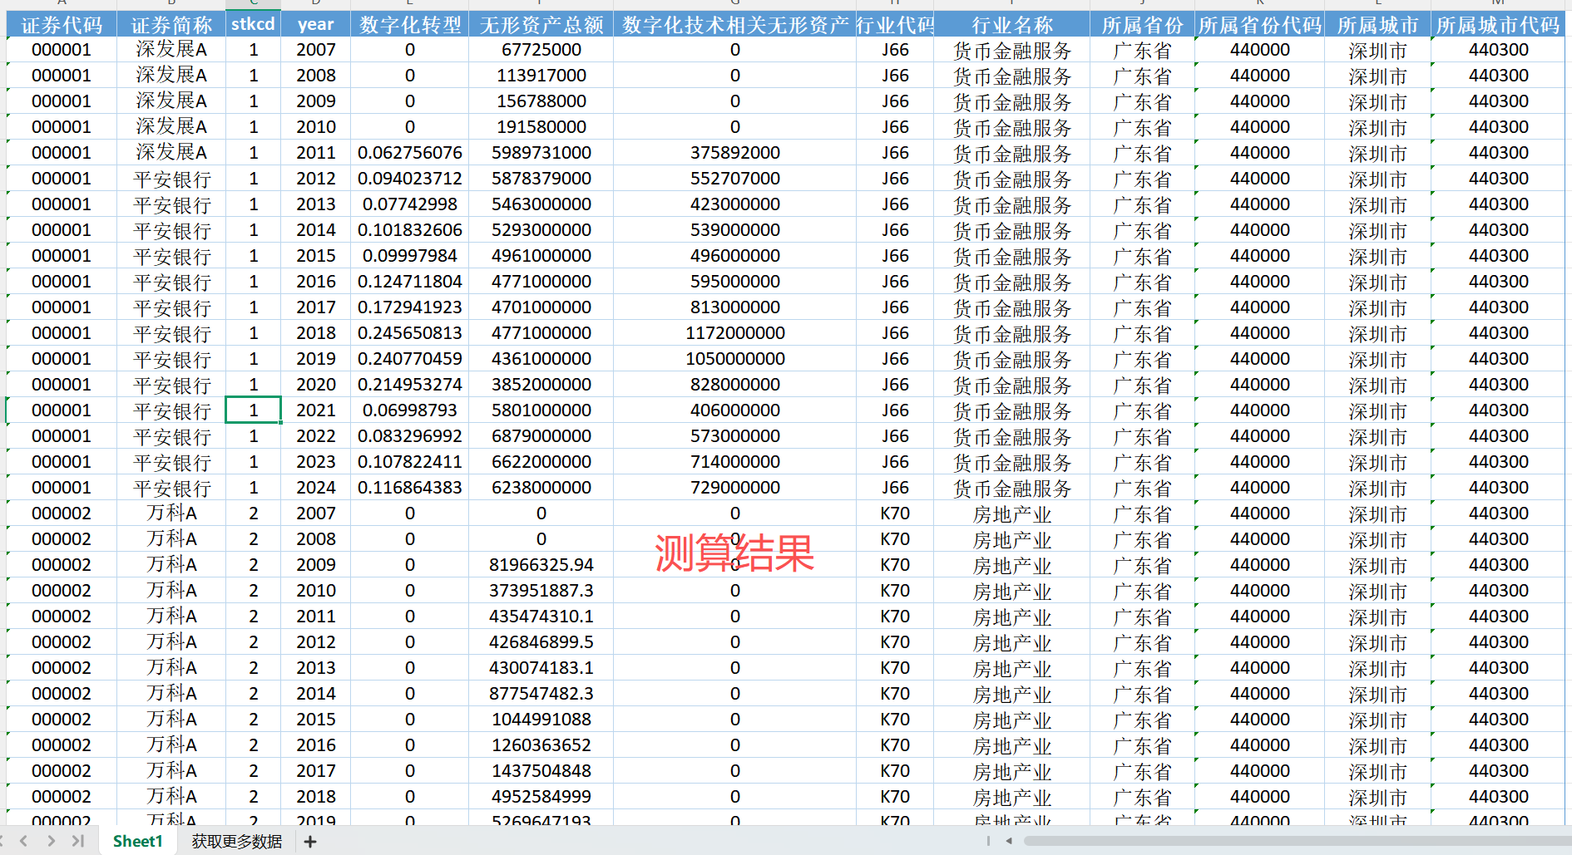Select the 所属城市代码 header cell

1498,25
